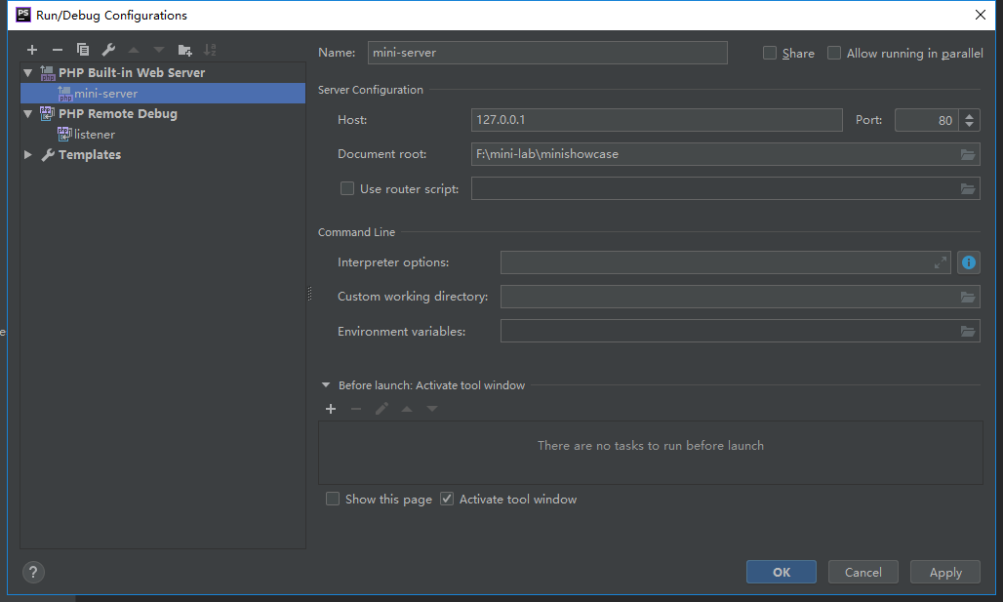The height and width of the screenshot is (602, 1003).
Task: Expand the Interpreter options field
Action: click(x=940, y=262)
